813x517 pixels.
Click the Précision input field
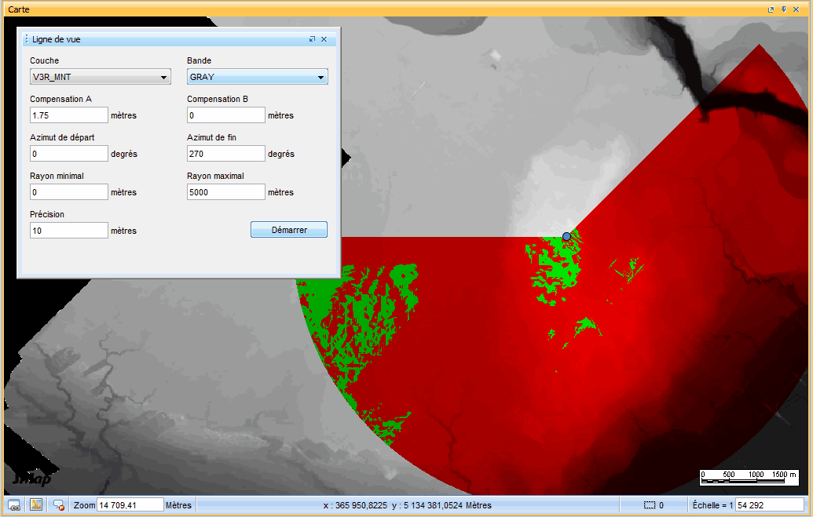tap(68, 231)
